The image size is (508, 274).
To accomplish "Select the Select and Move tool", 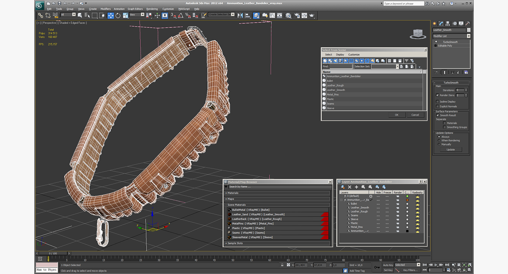I will (x=111, y=15).
